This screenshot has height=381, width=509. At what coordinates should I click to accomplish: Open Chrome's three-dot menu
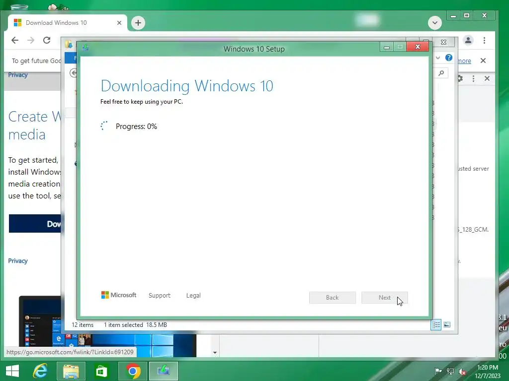pyautogui.click(x=484, y=40)
